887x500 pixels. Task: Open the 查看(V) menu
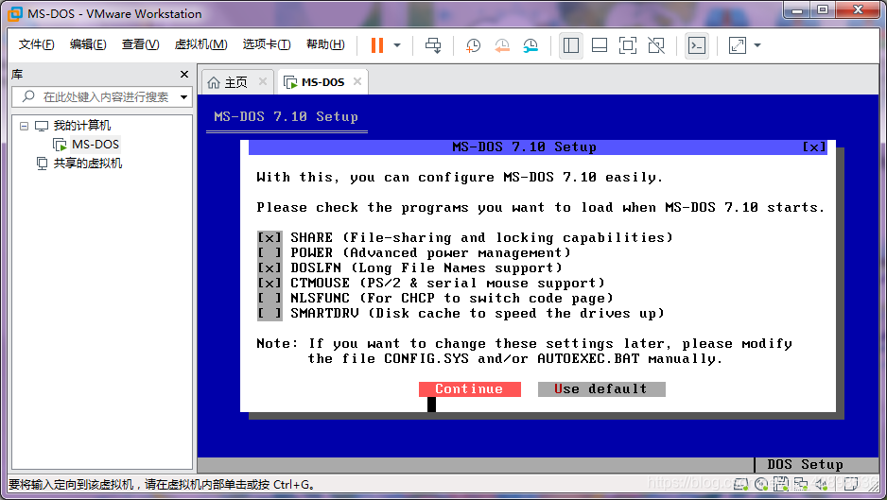point(140,44)
